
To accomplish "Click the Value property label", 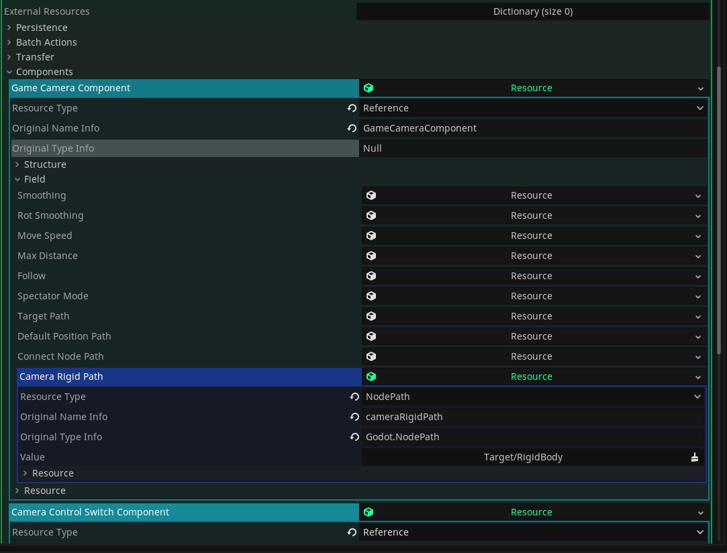I will (x=32, y=458).
